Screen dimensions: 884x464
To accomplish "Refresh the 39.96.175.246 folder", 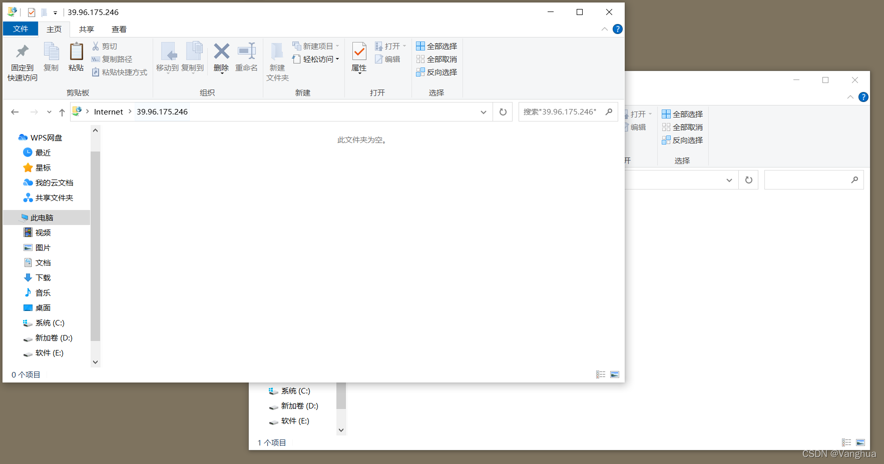I will coord(503,112).
